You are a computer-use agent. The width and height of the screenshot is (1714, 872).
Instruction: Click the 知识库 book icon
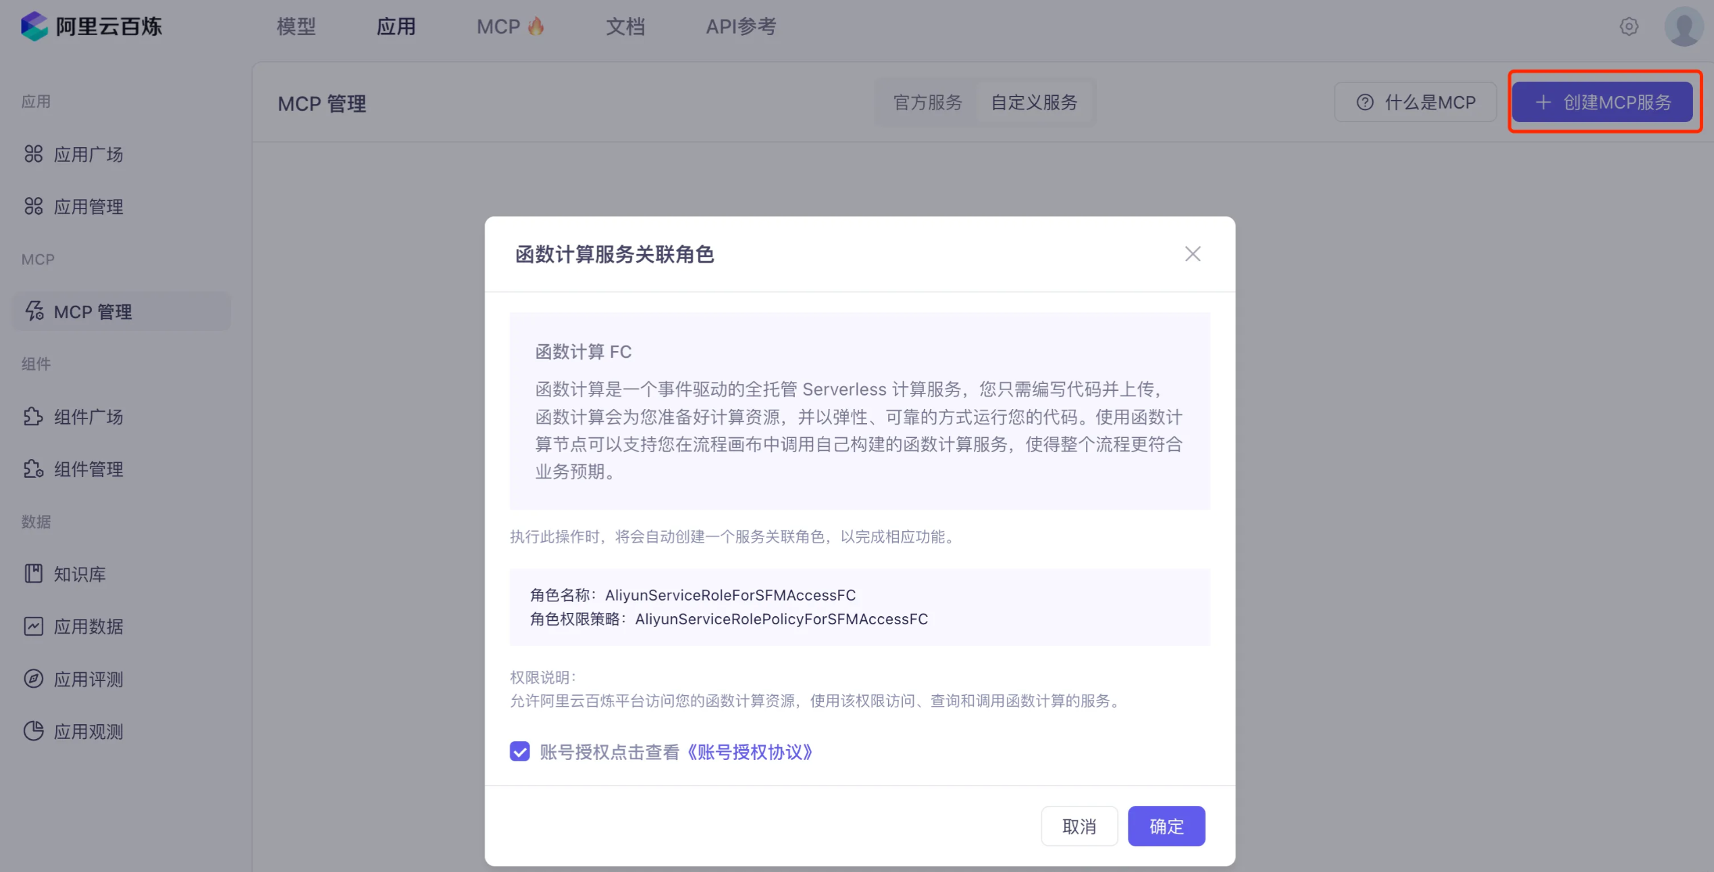coord(33,574)
